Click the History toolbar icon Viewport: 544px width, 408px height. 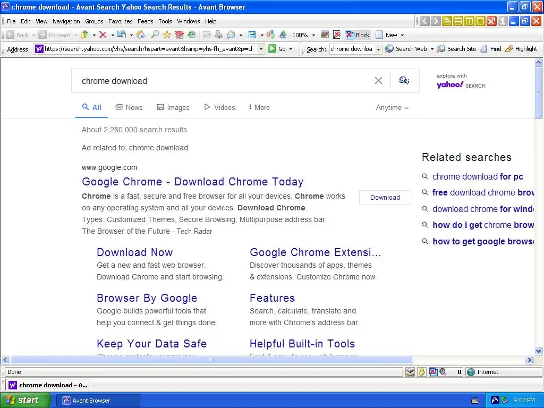(191, 35)
